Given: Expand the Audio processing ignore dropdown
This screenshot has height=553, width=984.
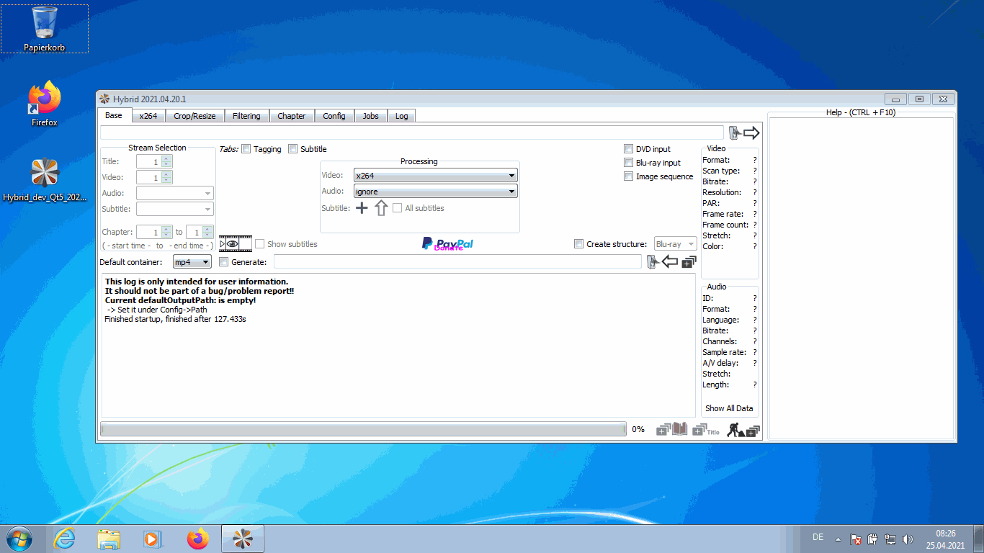Looking at the screenshot, I should (435, 192).
